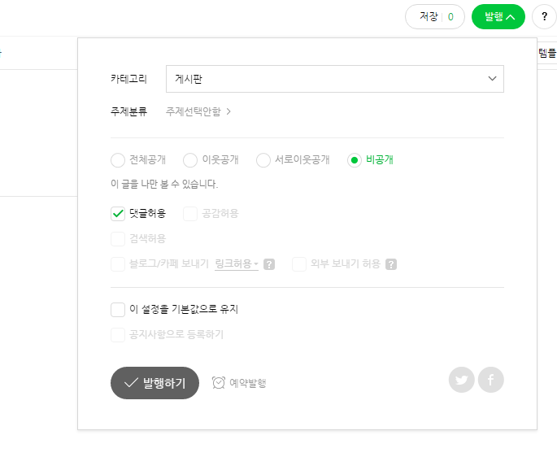Click the help icon beside 외부 보내기 허용
The height and width of the screenshot is (457, 557).
pos(391,264)
